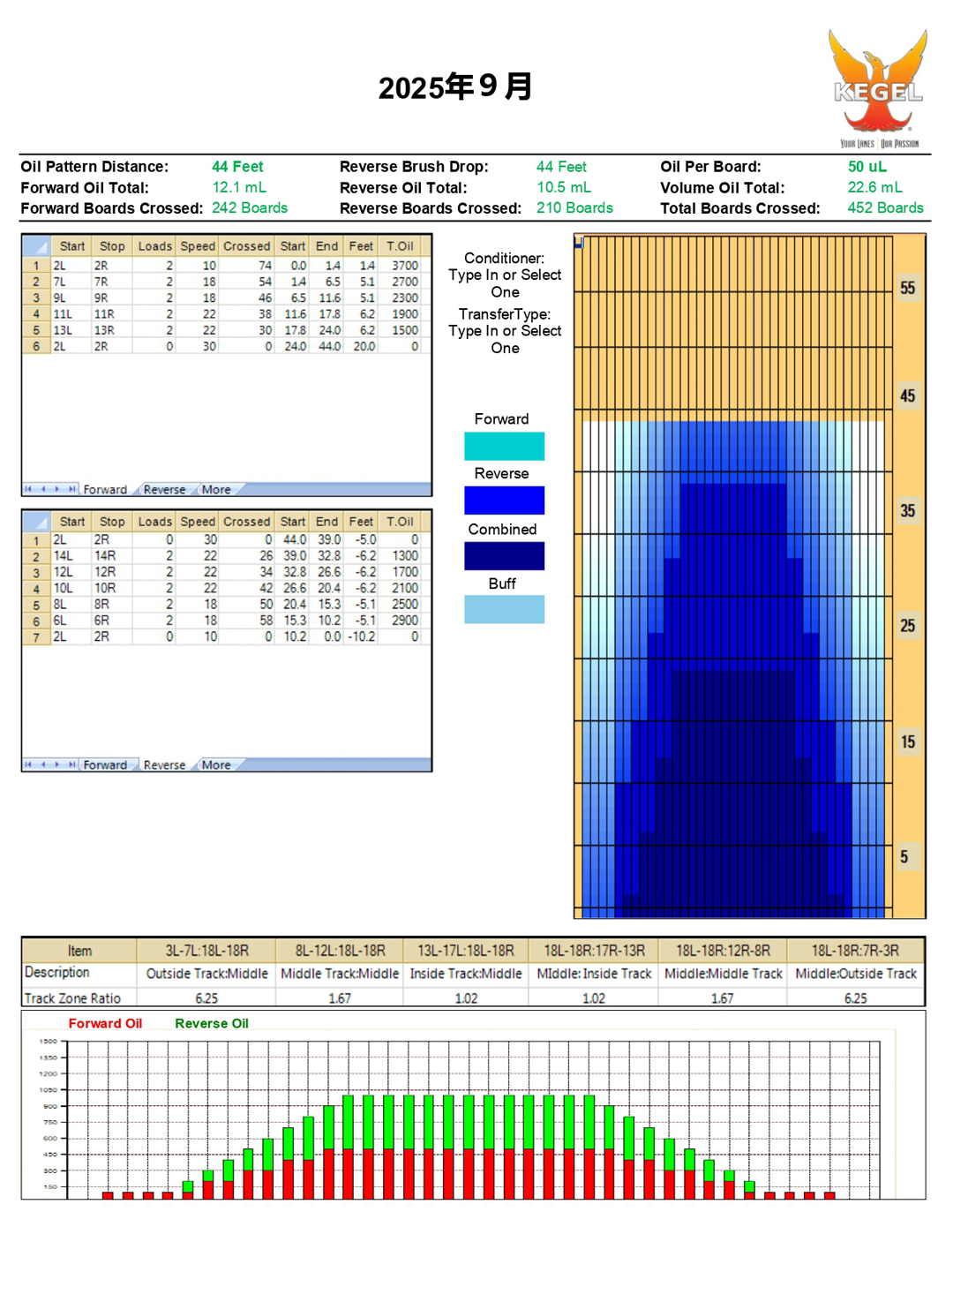Click the first-sheet arrow in the lower table
This screenshot has height=1302, width=953.
29,764
